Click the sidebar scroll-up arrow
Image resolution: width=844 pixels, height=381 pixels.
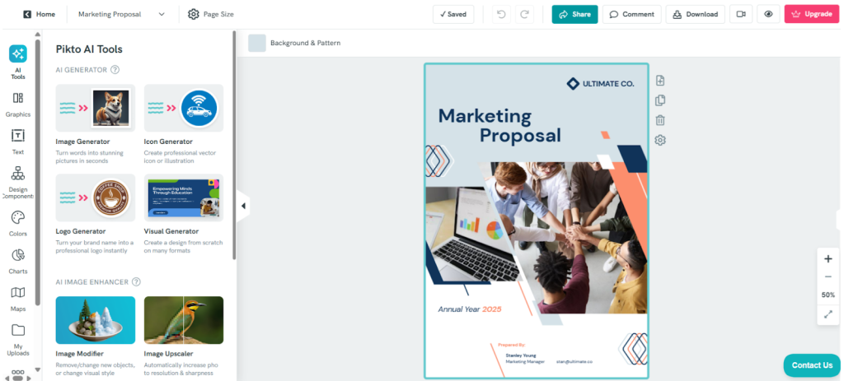click(x=37, y=35)
